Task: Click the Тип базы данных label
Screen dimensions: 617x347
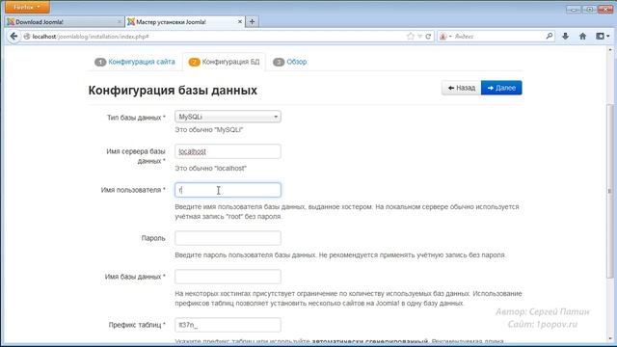Action: (136, 118)
